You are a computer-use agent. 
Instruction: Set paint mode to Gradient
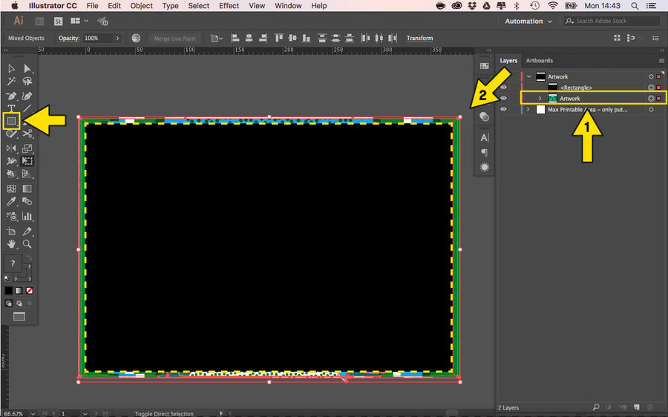coord(19,291)
